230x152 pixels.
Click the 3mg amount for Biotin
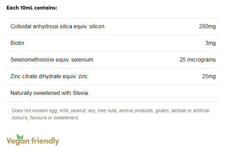click(210, 43)
